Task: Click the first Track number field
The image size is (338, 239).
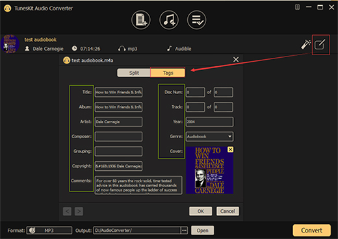Action: pos(195,107)
